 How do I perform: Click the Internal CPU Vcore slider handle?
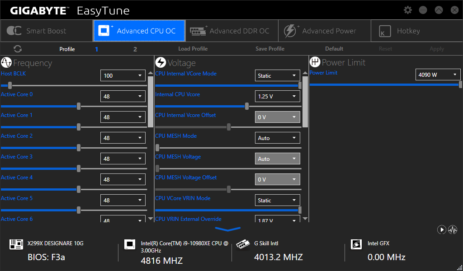click(x=247, y=106)
